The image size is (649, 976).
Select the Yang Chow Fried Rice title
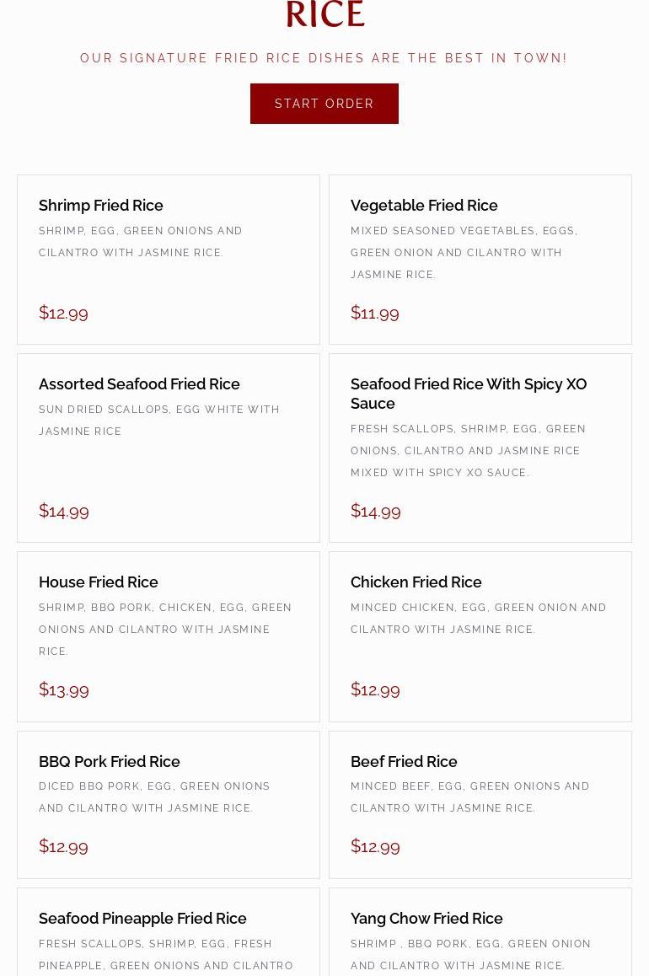(x=426, y=918)
